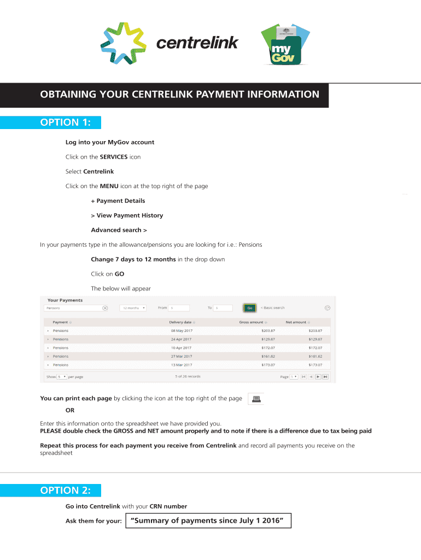Screen dimensions: 421x560
Task: Go to the next records page
Action: click(318, 377)
